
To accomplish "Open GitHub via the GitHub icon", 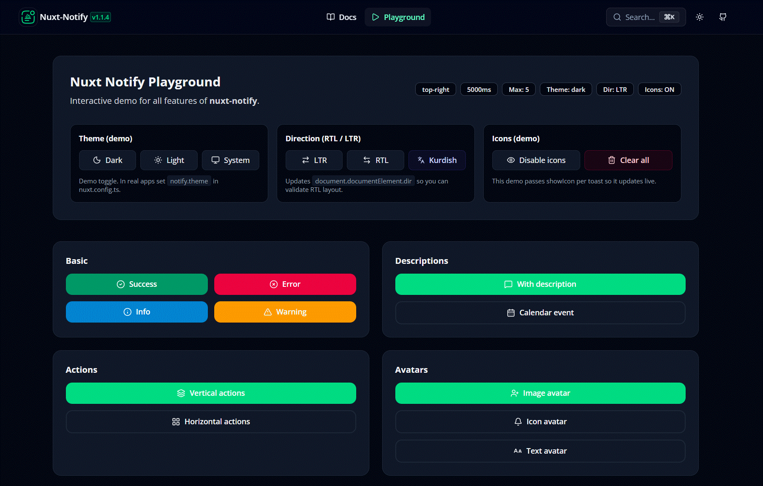I will coord(723,17).
